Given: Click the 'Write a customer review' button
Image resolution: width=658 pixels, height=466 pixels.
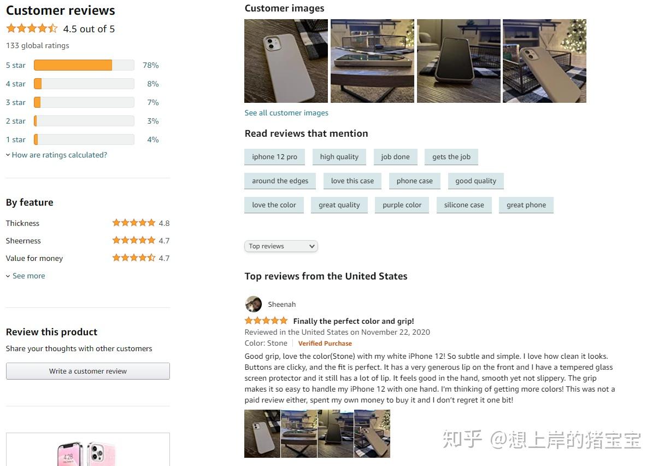Looking at the screenshot, I should [x=88, y=371].
